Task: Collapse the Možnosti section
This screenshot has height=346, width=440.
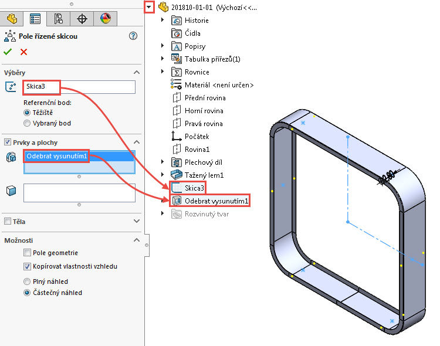Action: pos(137,240)
